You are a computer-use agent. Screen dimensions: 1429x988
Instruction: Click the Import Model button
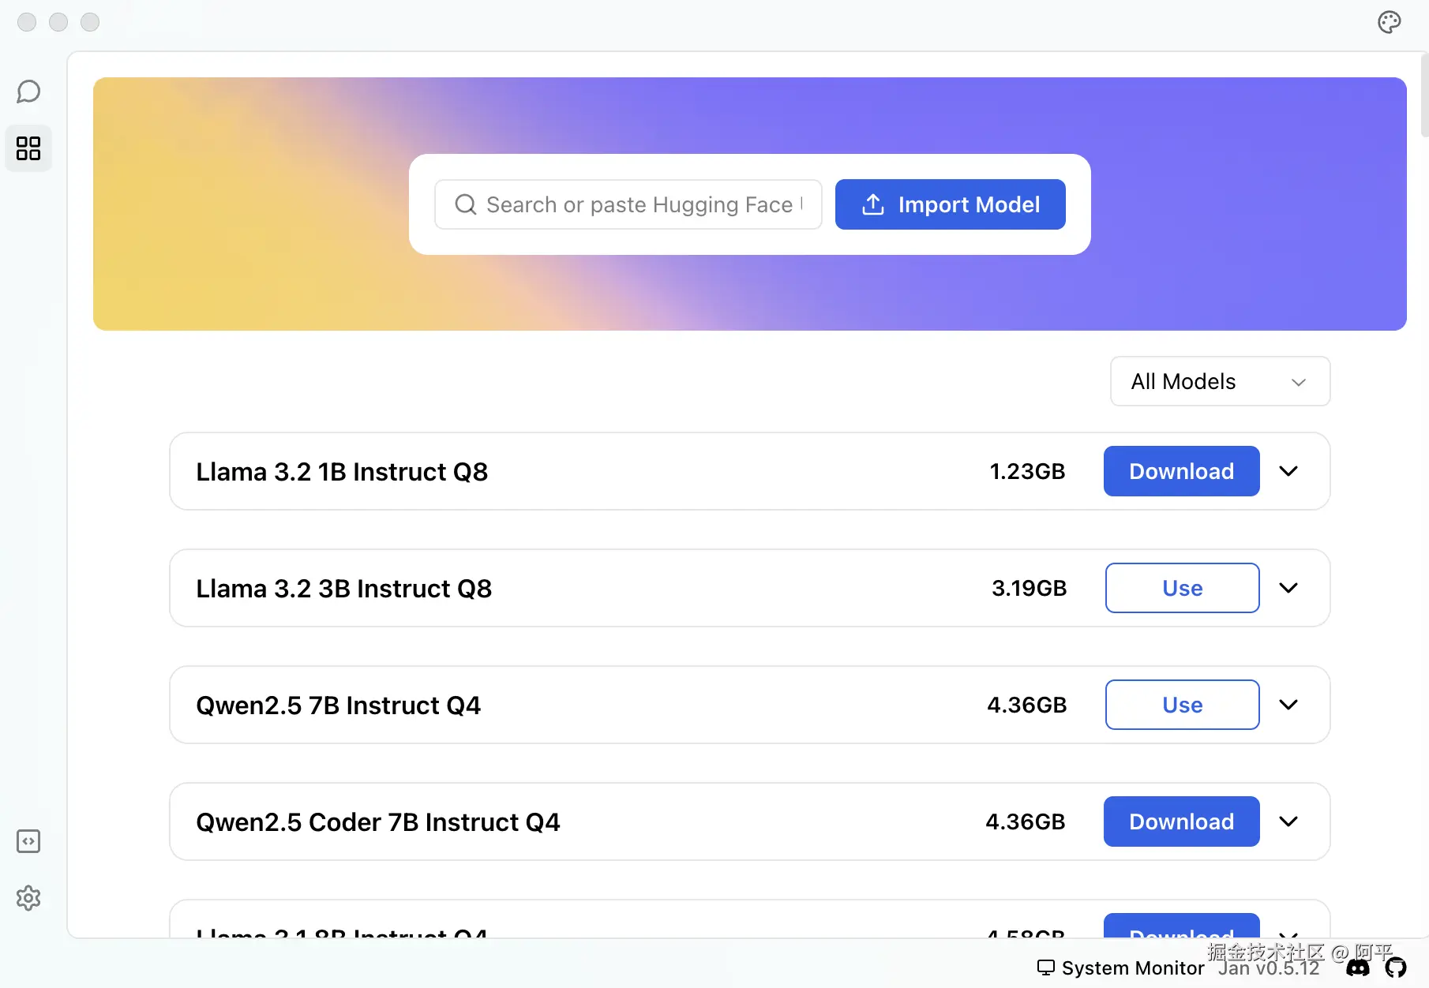(951, 204)
